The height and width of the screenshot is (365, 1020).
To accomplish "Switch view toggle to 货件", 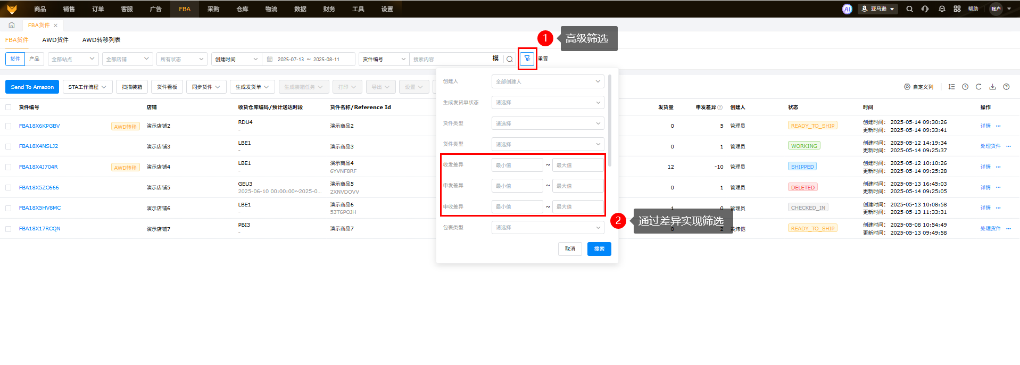I will click(x=15, y=59).
